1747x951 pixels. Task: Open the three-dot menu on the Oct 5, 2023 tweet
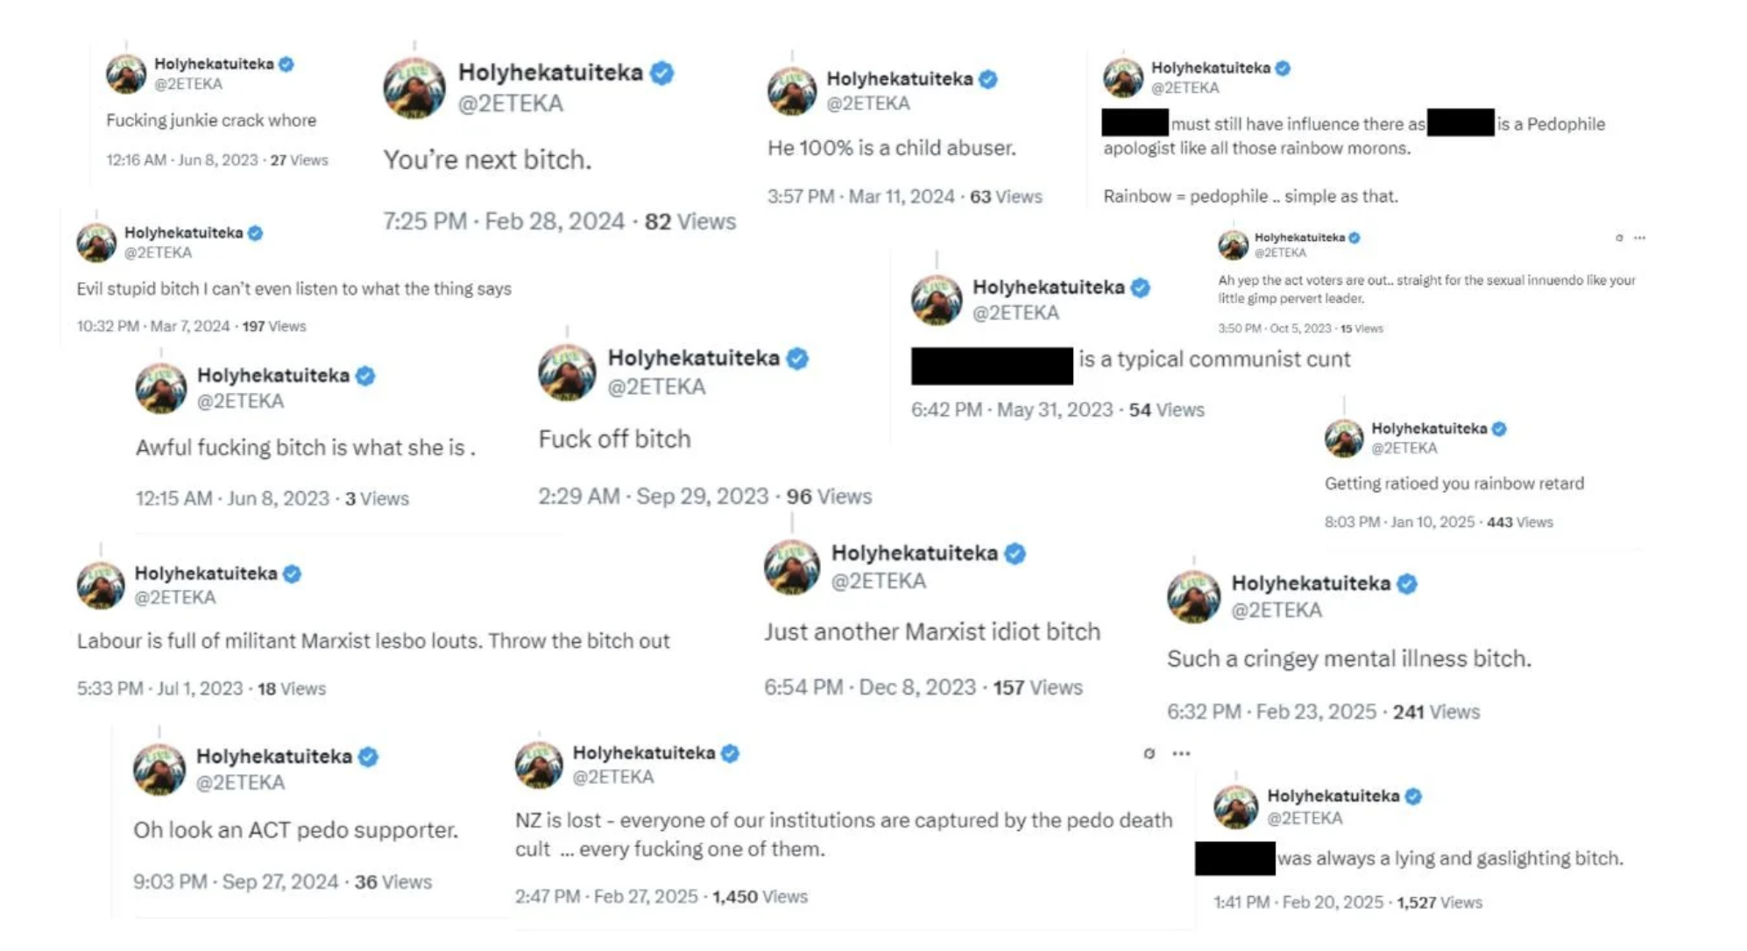click(1639, 237)
